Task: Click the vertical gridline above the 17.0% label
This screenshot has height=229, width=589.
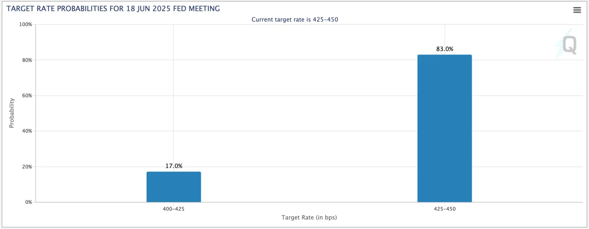Action: click(174, 88)
